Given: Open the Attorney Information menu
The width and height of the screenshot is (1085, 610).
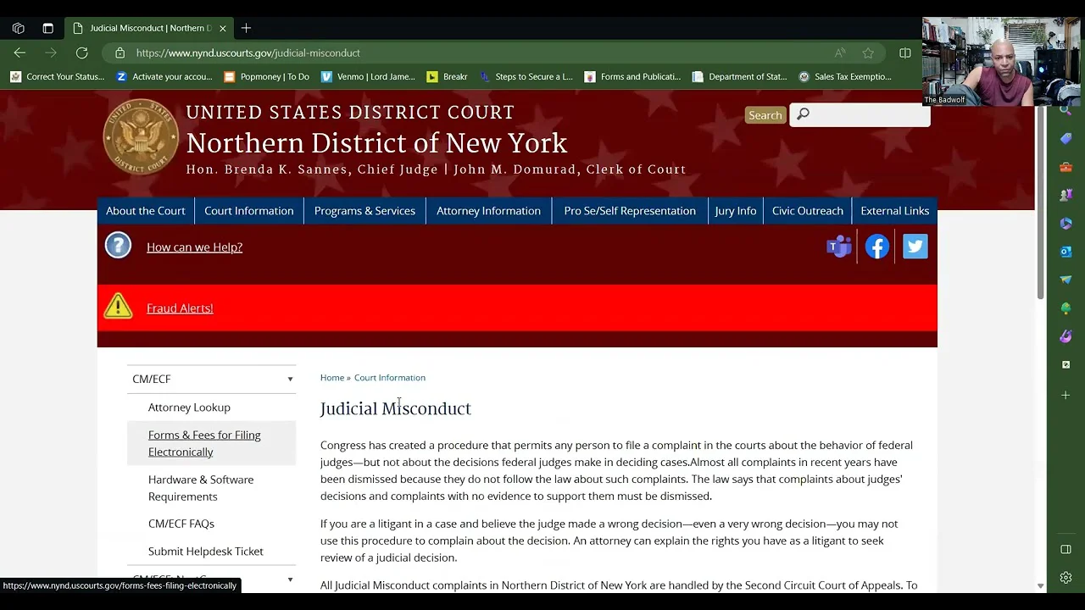Looking at the screenshot, I should coord(488,211).
